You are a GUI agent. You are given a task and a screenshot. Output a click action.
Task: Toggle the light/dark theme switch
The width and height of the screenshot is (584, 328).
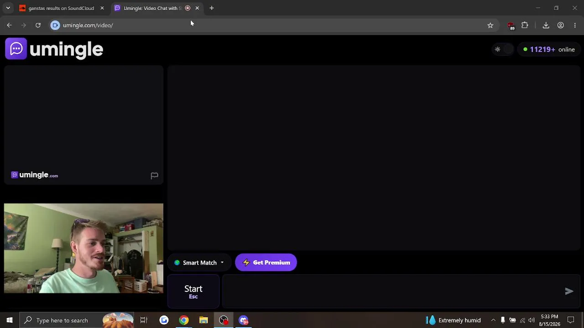tap(503, 49)
